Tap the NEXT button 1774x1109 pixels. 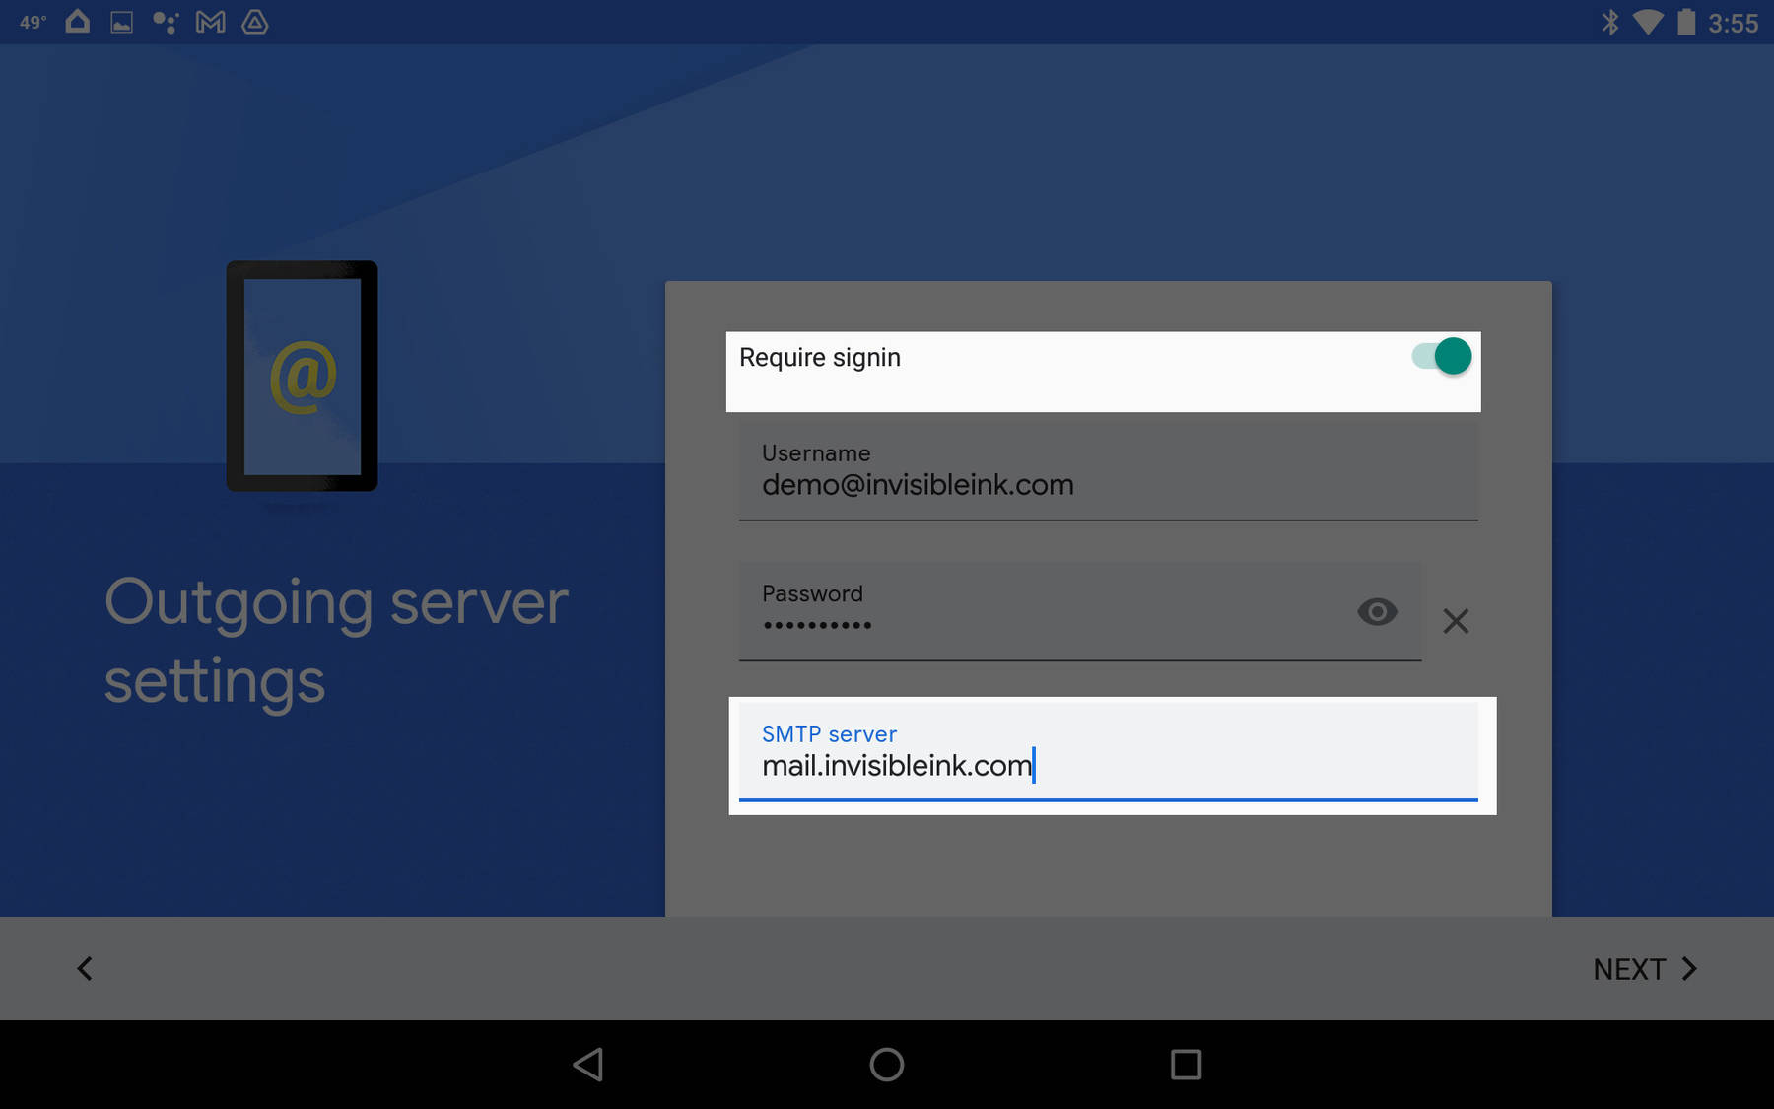point(1645,969)
